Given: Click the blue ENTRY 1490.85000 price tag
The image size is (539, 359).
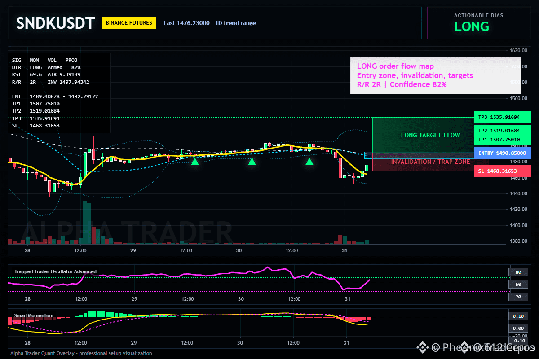Looking at the screenshot, I should tap(503, 153).
